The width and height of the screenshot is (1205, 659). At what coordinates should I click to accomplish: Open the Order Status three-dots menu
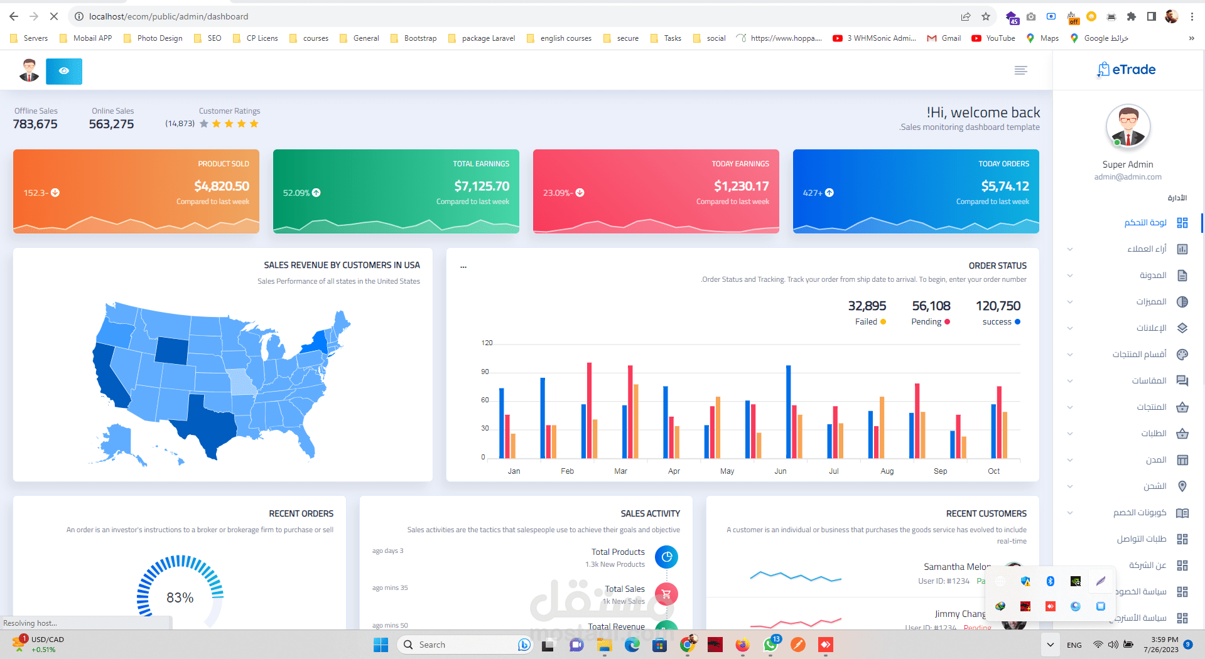pos(463,267)
